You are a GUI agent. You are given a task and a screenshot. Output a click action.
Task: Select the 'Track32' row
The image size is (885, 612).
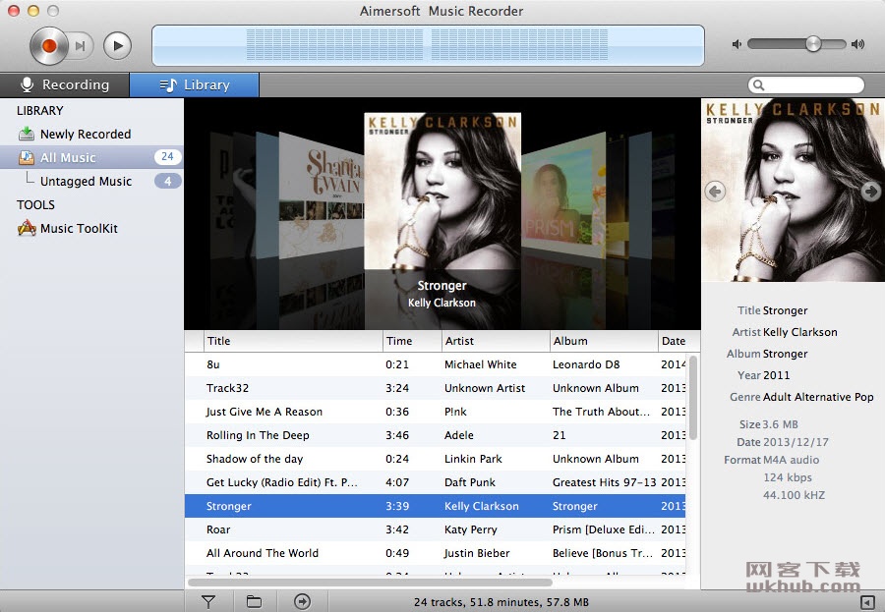[x=436, y=388]
